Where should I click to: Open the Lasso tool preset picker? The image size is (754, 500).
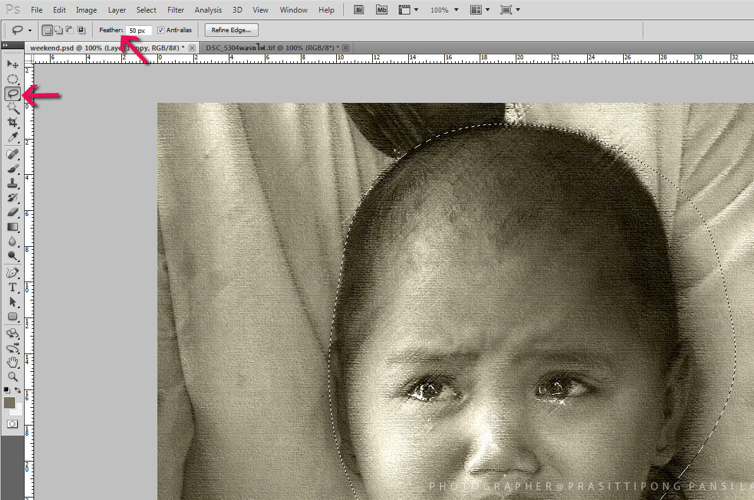coord(30,30)
